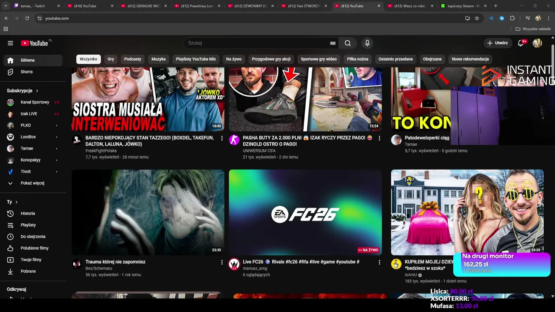Expand the Subskrypcje section chevron
555x312 pixels.
(37, 91)
